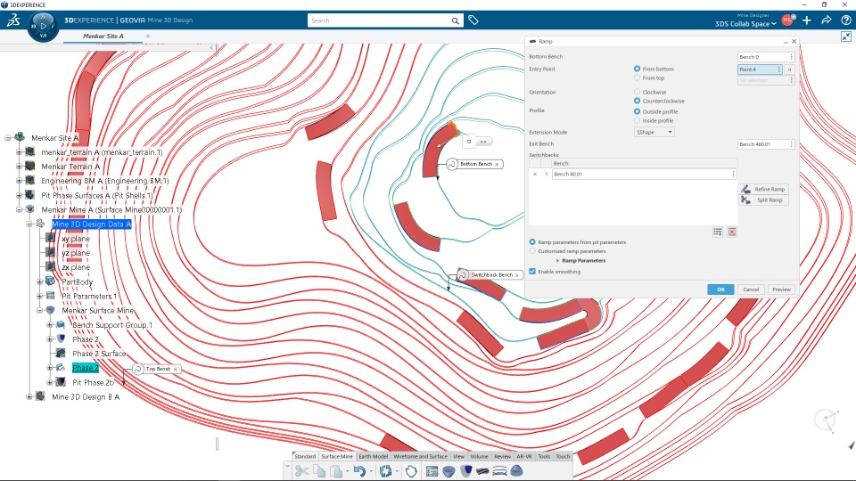Switch to the Standard tab
856x481 pixels.
pos(305,456)
